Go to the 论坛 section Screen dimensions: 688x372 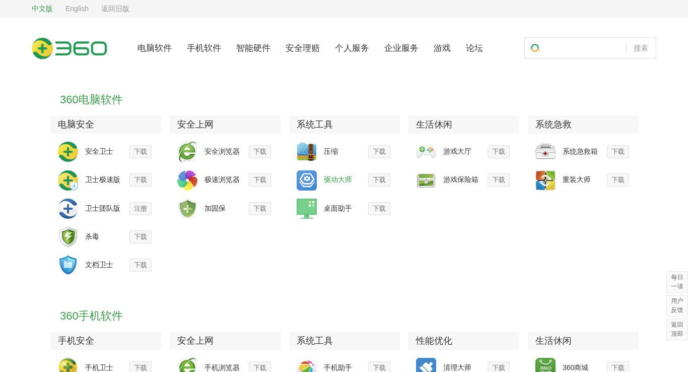coord(474,48)
